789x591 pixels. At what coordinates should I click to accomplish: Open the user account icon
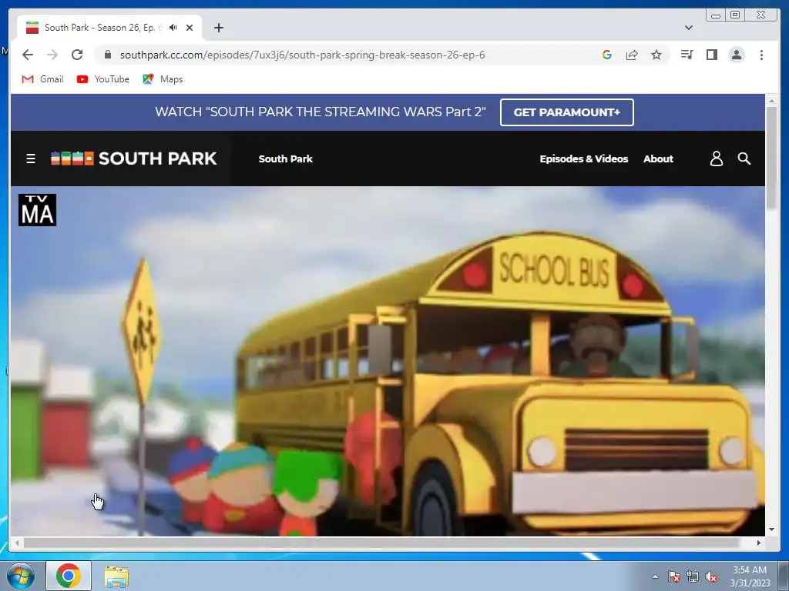716,159
